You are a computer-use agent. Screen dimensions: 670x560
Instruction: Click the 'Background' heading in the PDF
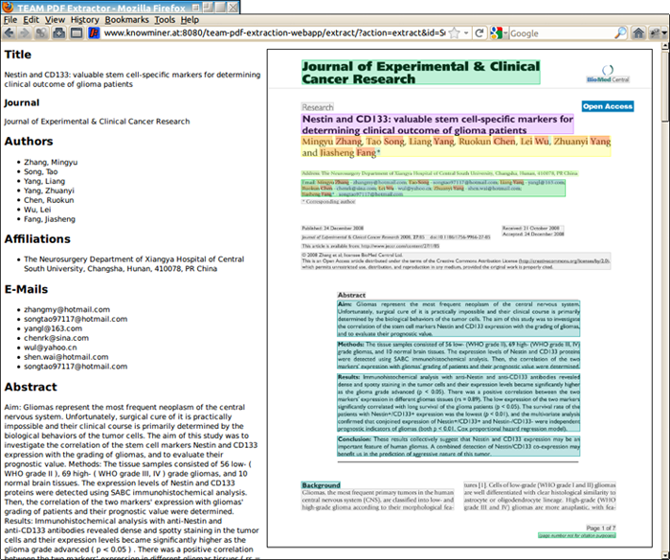(x=321, y=485)
